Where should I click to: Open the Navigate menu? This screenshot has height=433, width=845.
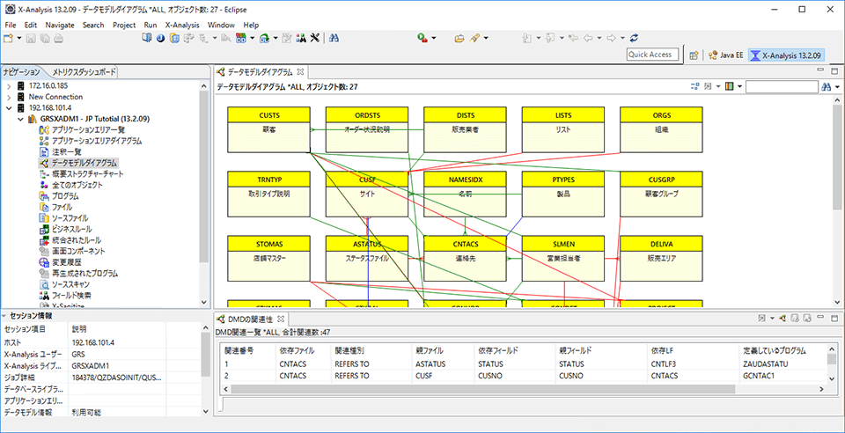click(60, 25)
